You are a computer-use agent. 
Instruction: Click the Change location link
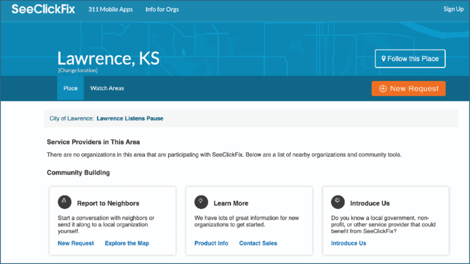pos(78,70)
